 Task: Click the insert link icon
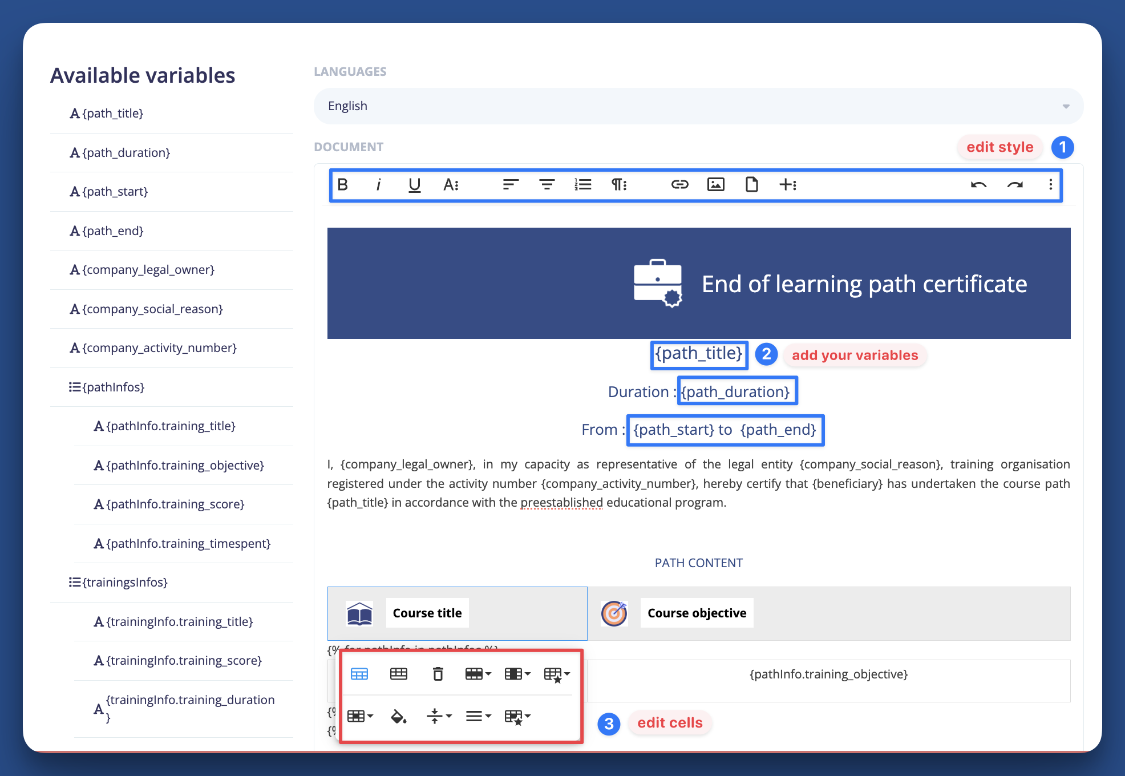coord(679,184)
